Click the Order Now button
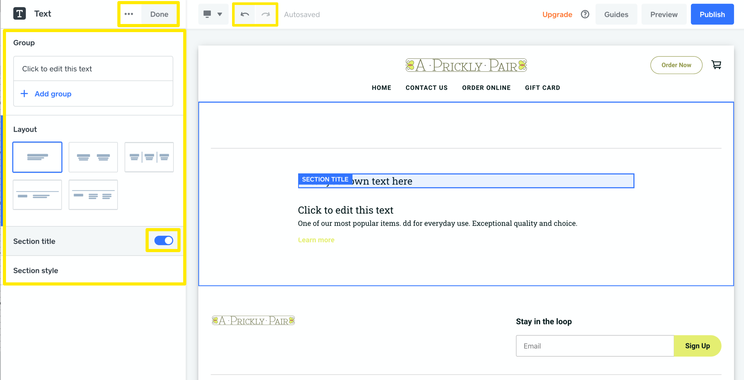The image size is (744, 380). click(676, 65)
